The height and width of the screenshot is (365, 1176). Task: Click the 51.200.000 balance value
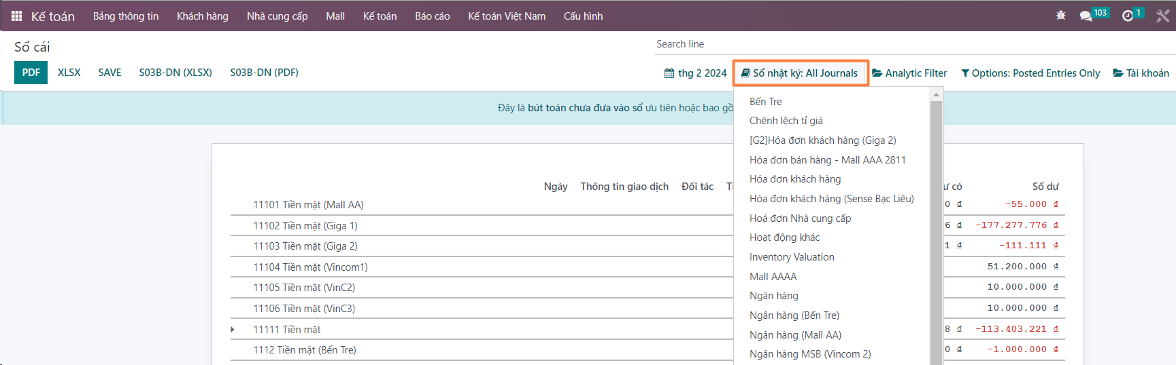click(x=1023, y=267)
